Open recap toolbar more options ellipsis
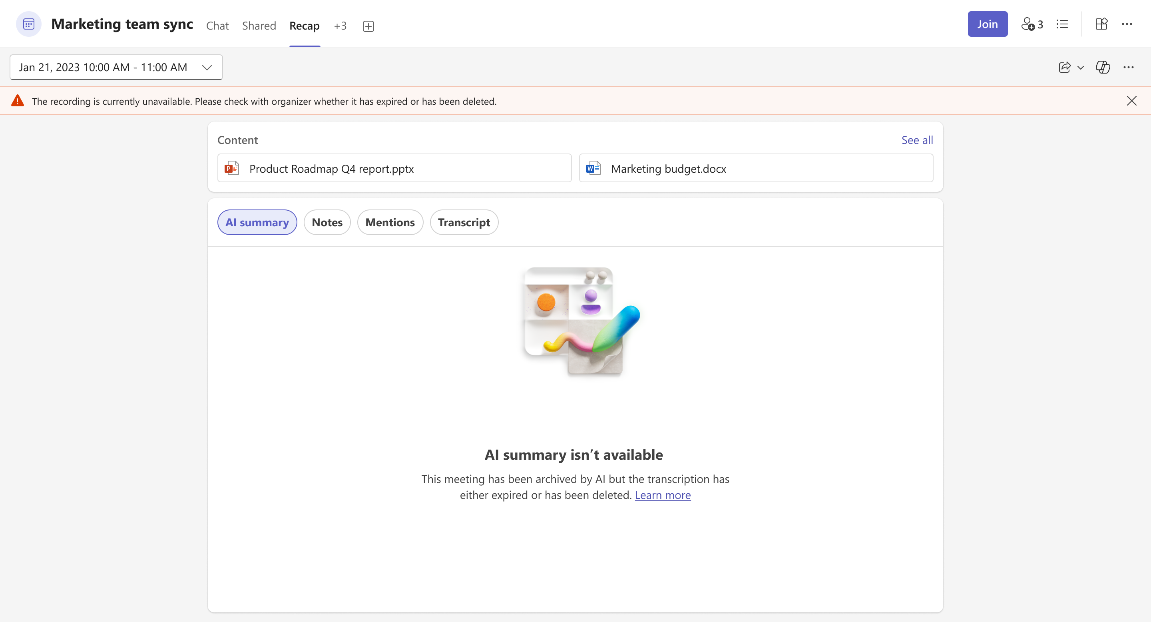This screenshot has width=1151, height=622. [1129, 67]
